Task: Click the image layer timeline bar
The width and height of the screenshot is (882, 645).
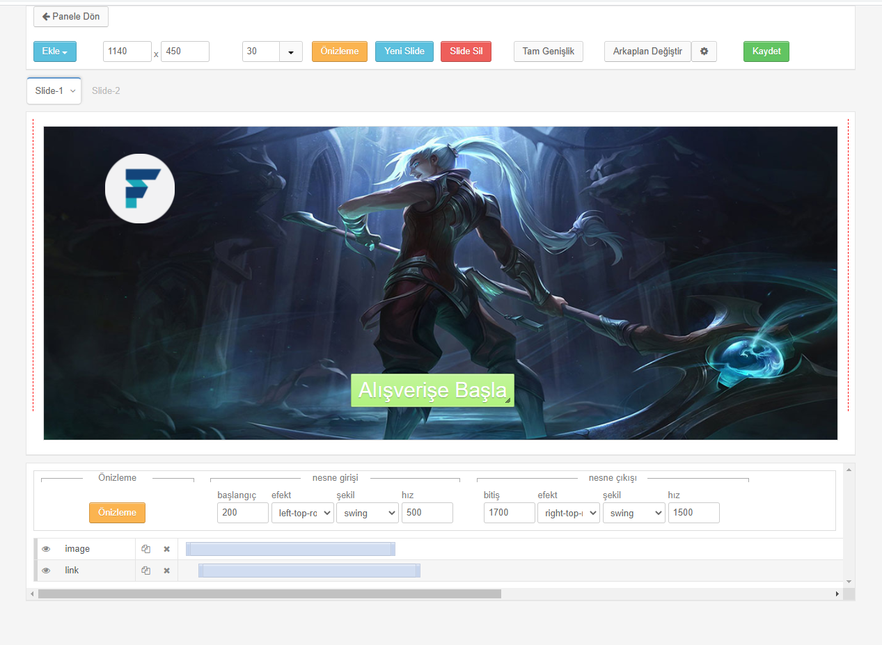Action: (x=290, y=549)
